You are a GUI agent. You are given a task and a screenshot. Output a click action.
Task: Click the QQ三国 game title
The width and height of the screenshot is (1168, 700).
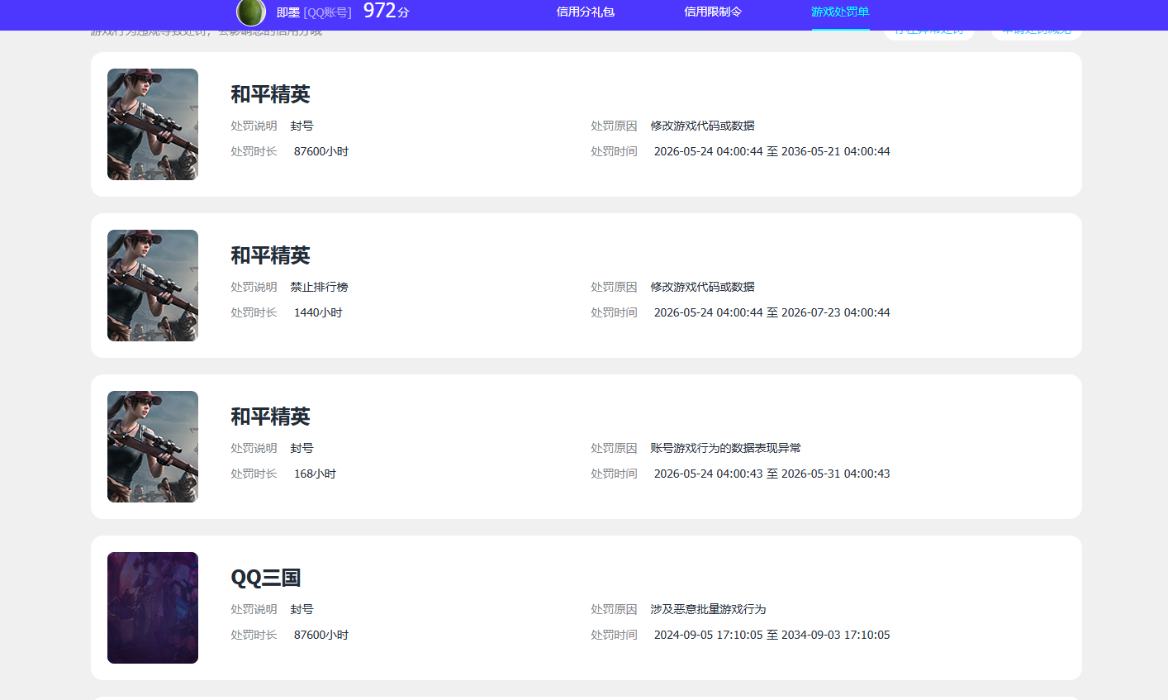click(265, 578)
